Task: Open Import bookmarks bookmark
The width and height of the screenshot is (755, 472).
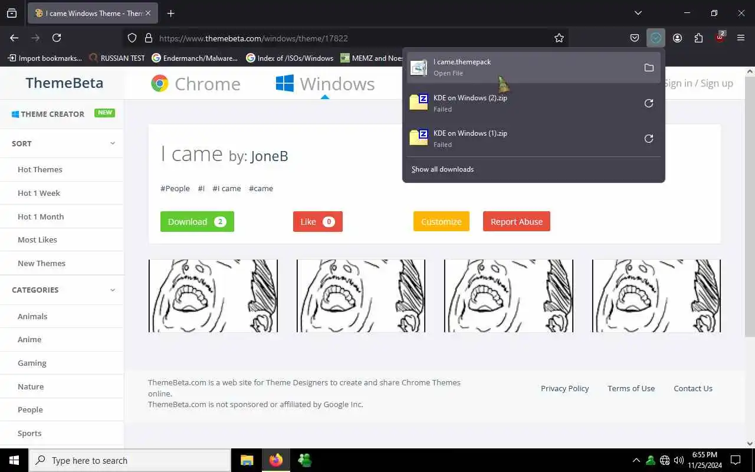Action: (x=45, y=58)
